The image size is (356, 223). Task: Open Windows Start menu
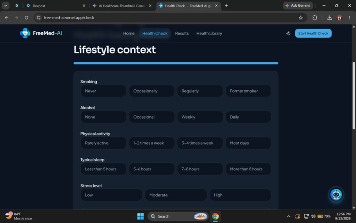(140, 216)
